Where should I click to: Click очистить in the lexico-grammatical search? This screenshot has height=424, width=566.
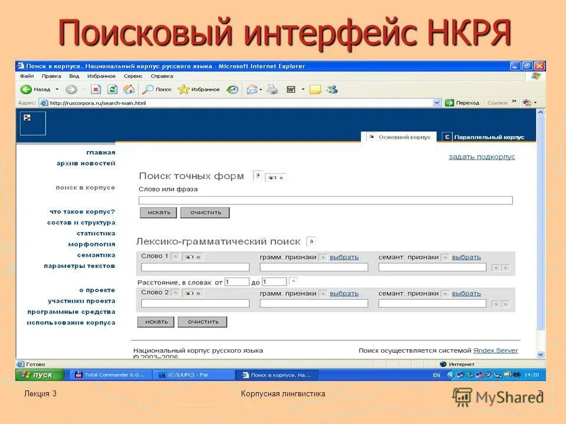[x=202, y=322]
